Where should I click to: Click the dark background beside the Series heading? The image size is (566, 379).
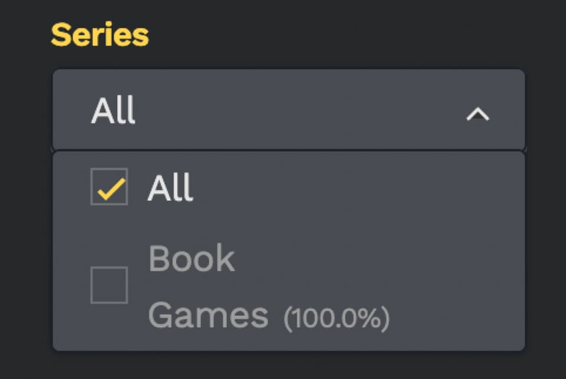(354, 35)
